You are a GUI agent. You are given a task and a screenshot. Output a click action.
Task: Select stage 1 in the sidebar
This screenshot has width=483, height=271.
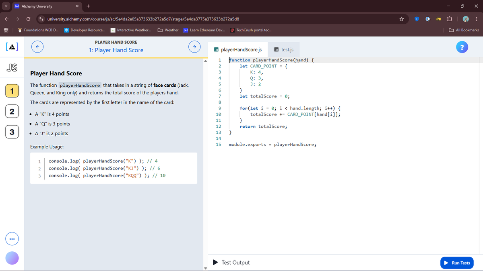tap(12, 90)
